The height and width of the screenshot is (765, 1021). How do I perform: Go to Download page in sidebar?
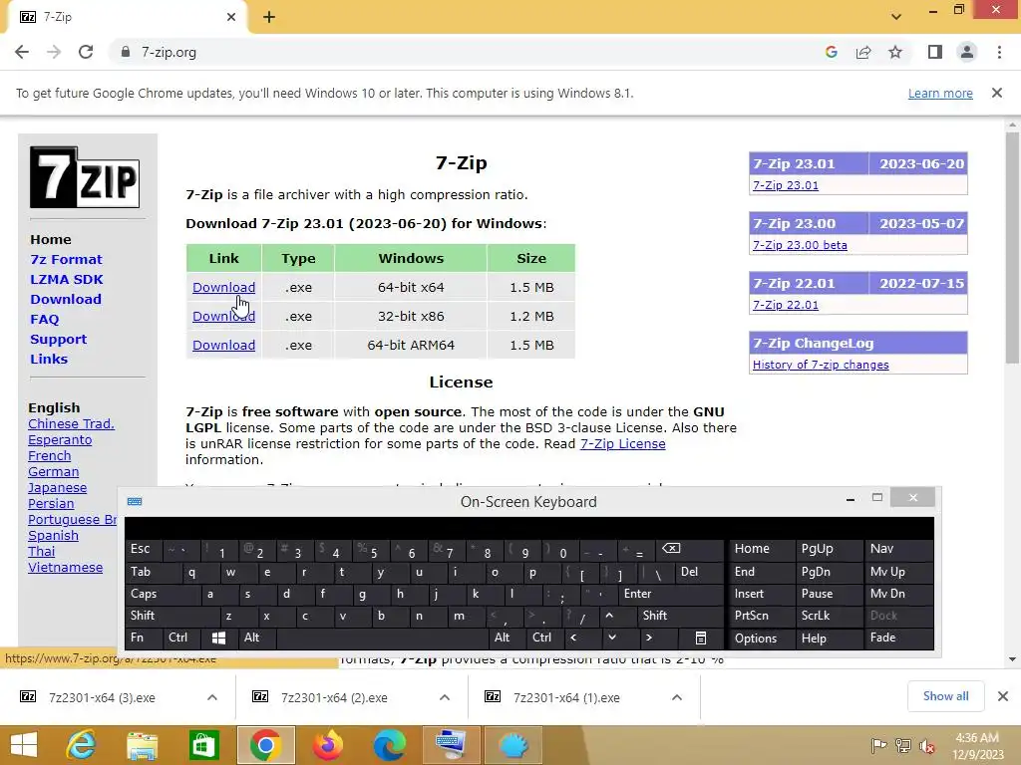pos(66,299)
